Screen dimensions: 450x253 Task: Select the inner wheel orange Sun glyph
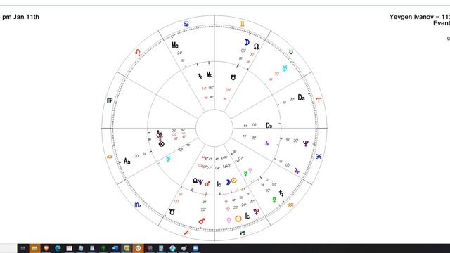(x=234, y=181)
